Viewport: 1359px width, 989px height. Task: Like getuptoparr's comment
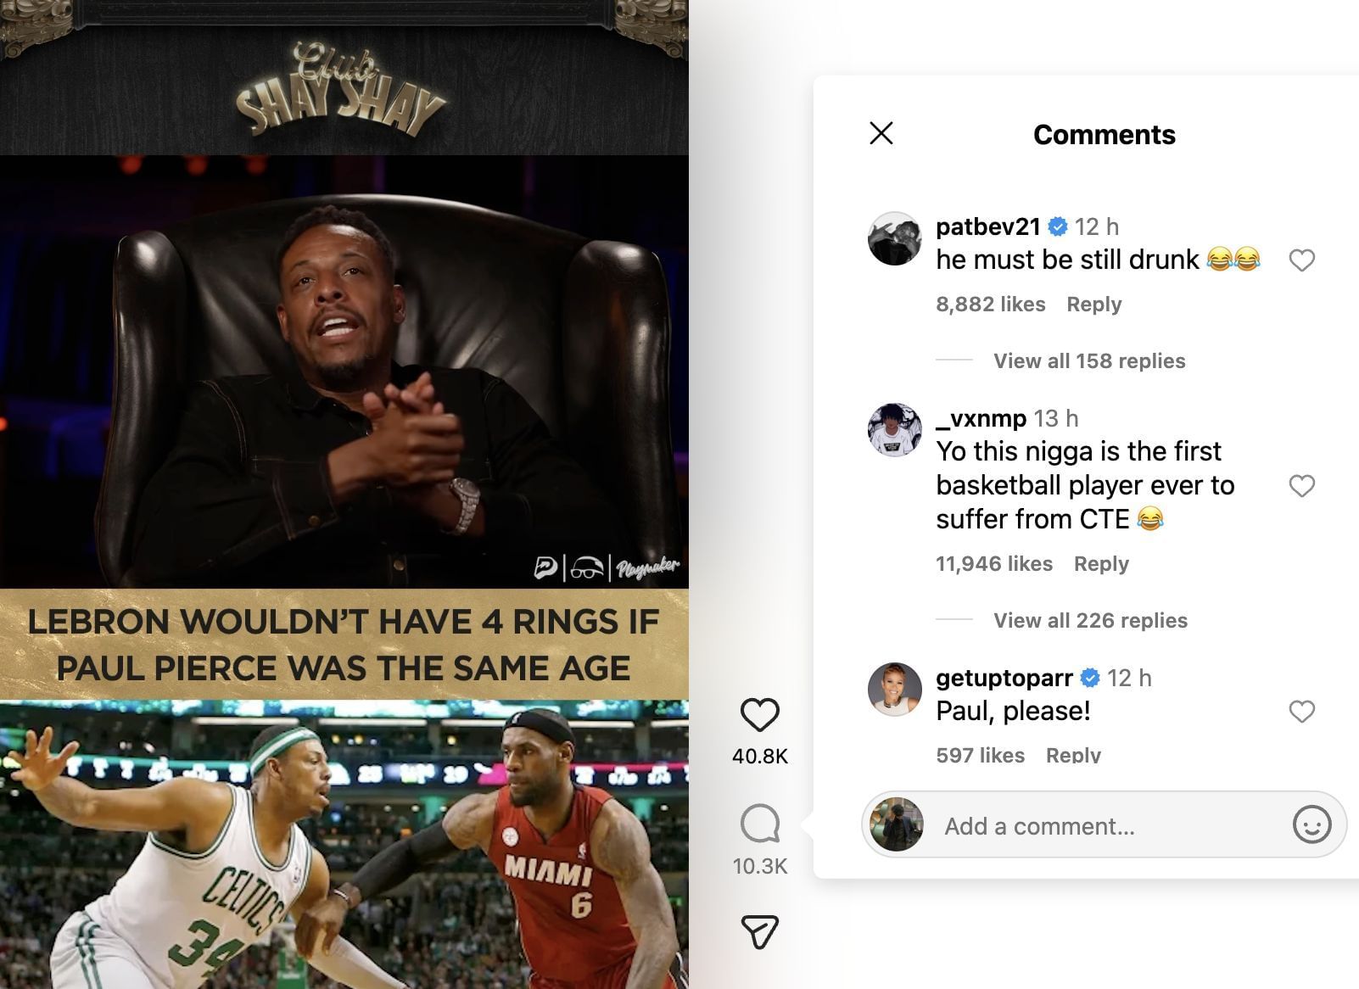(x=1301, y=712)
